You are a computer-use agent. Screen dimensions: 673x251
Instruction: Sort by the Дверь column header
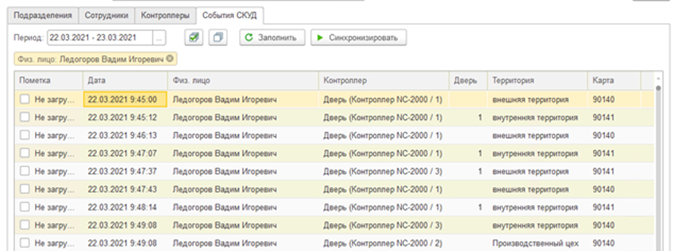coord(468,81)
